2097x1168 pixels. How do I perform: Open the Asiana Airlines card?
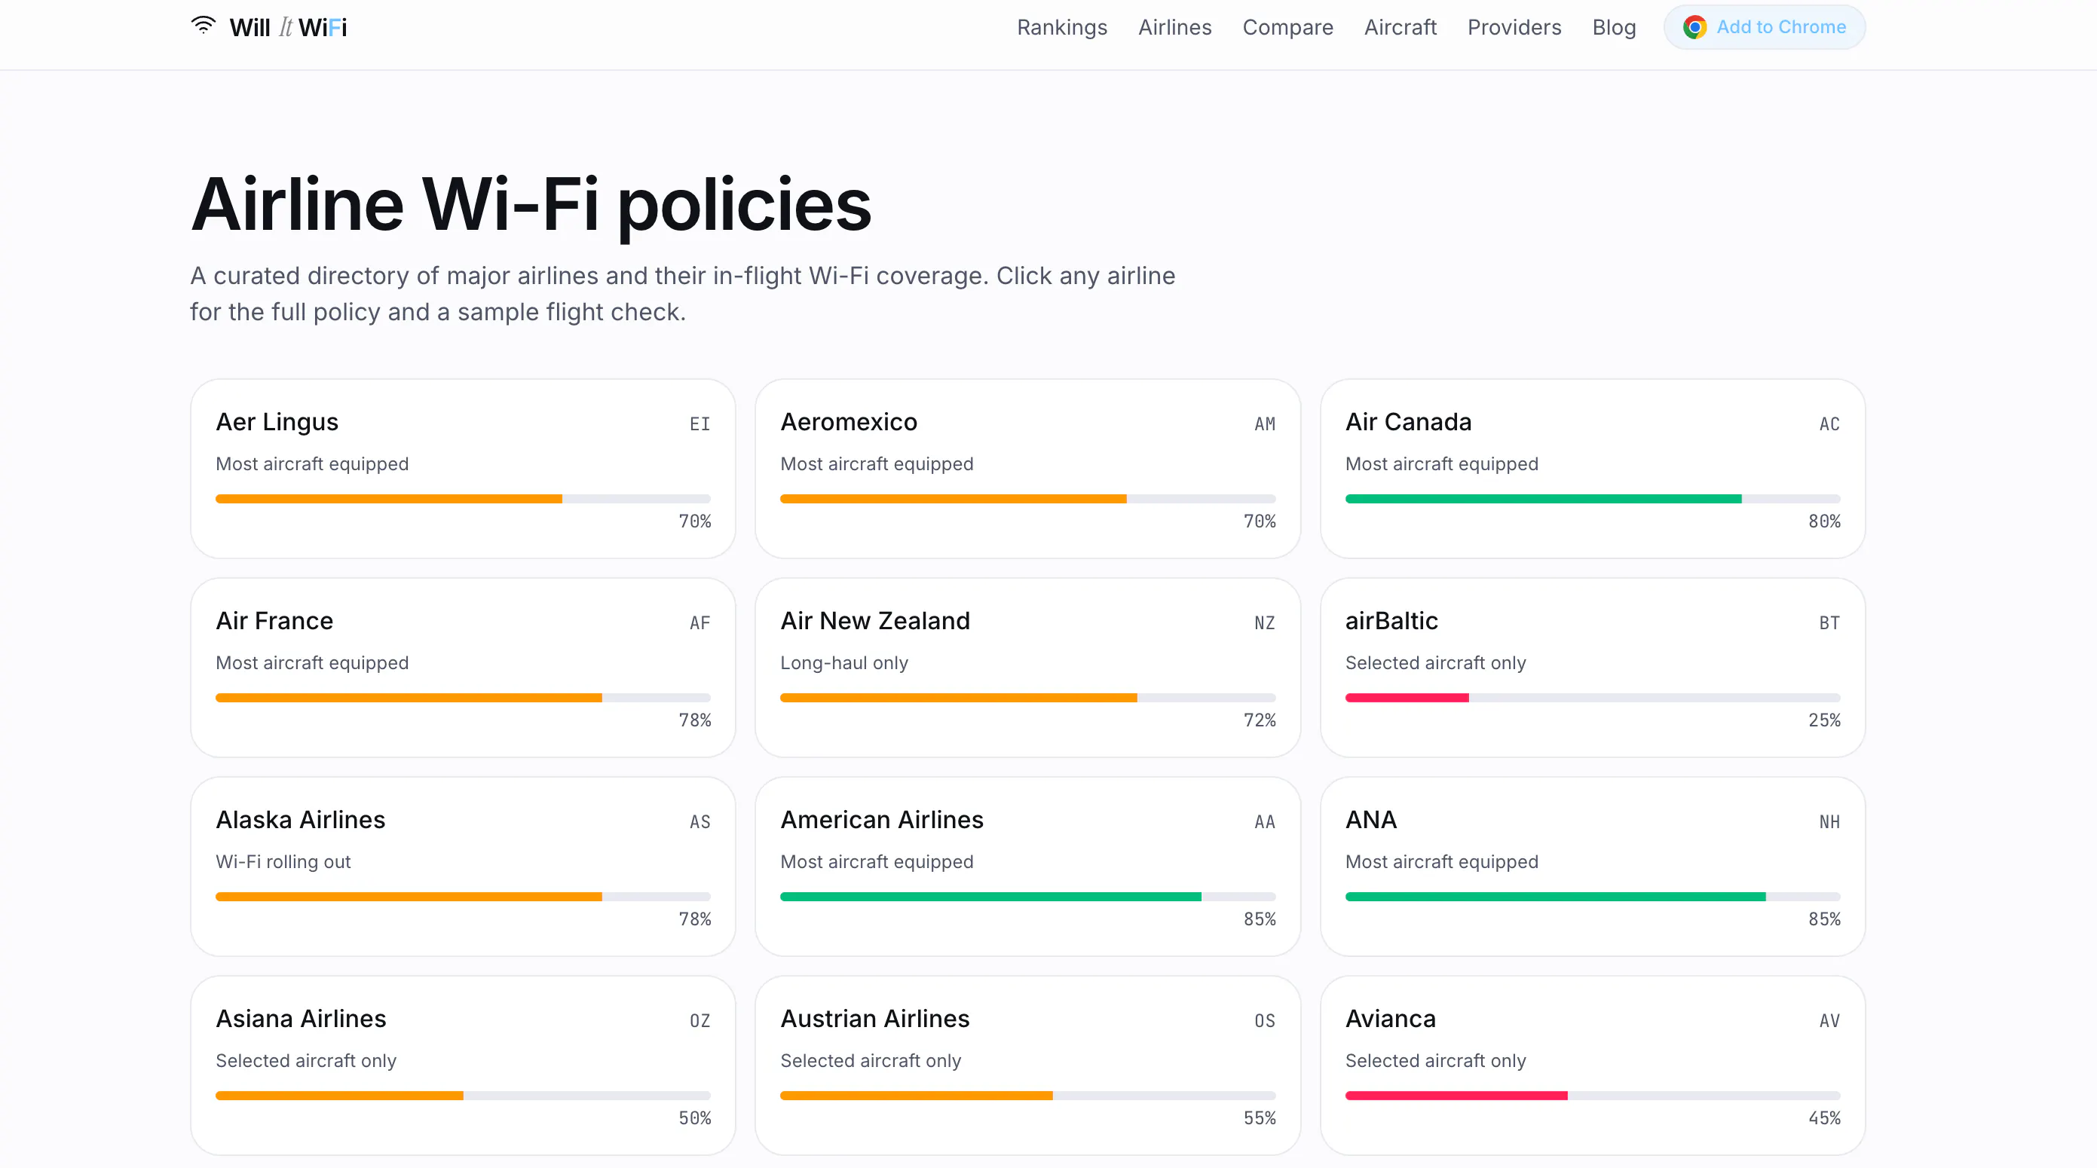pos(462,1066)
